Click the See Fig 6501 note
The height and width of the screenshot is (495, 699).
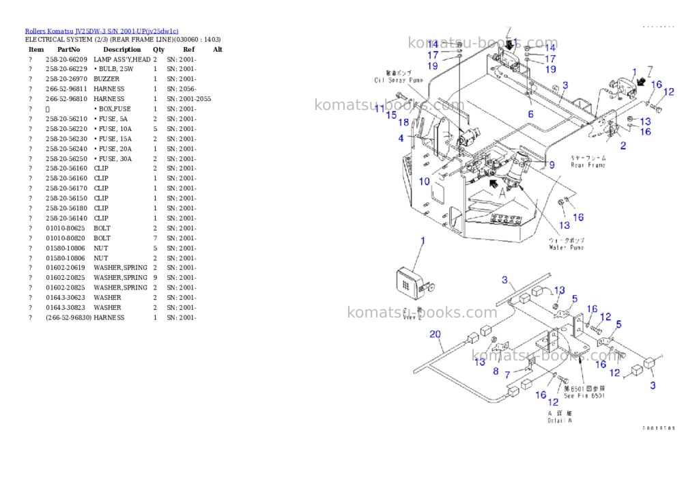[x=584, y=395]
